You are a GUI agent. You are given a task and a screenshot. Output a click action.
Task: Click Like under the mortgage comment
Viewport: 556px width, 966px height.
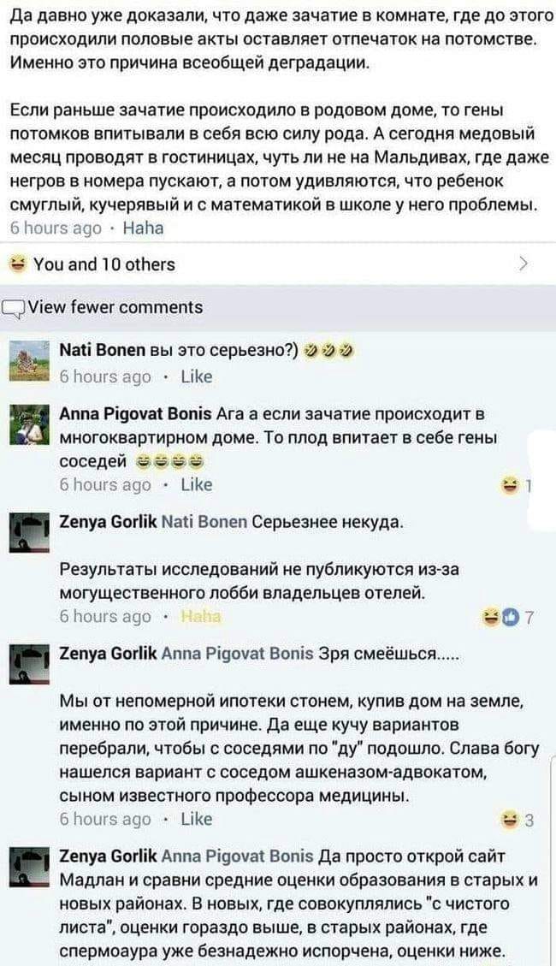(197, 820)
